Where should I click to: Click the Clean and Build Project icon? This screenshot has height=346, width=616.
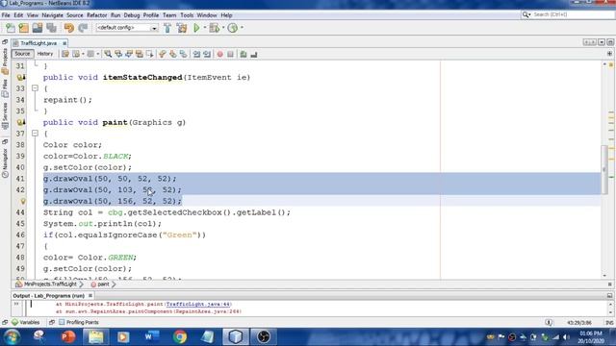tap(182, 28)
